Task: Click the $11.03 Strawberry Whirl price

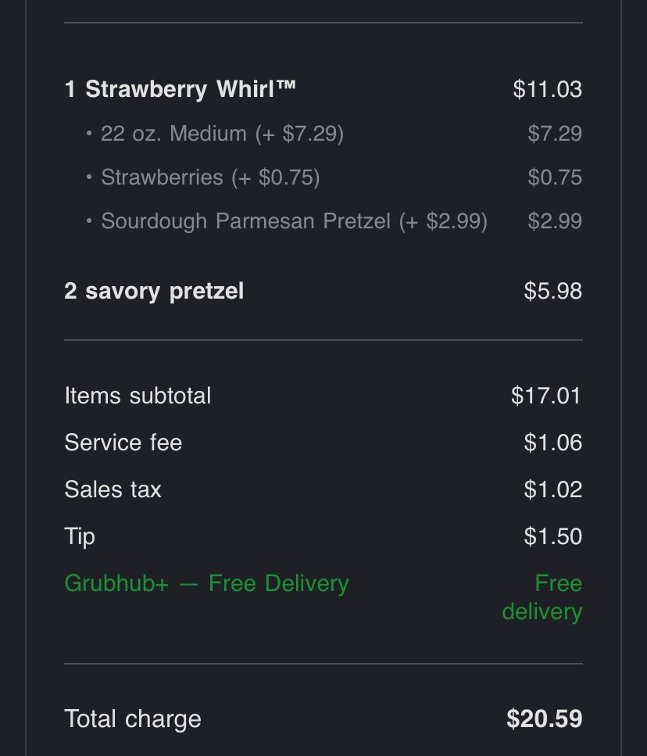Action: [547, 89]
